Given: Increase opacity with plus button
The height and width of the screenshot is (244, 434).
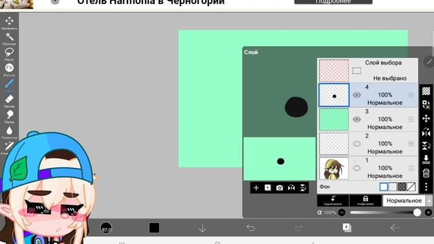Looking at the screenshot, I should coord(428,212).
